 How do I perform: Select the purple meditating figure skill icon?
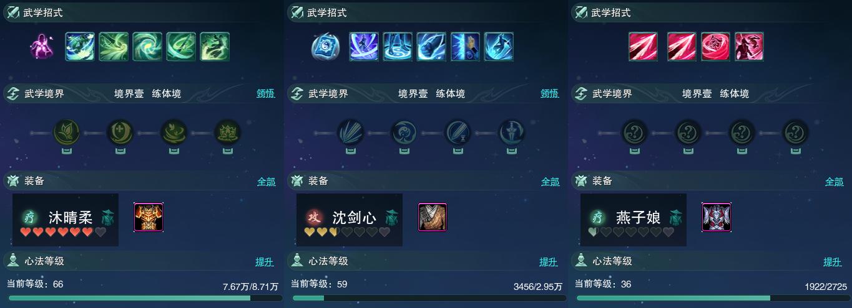pyautogui.click(x=42, y=47)
